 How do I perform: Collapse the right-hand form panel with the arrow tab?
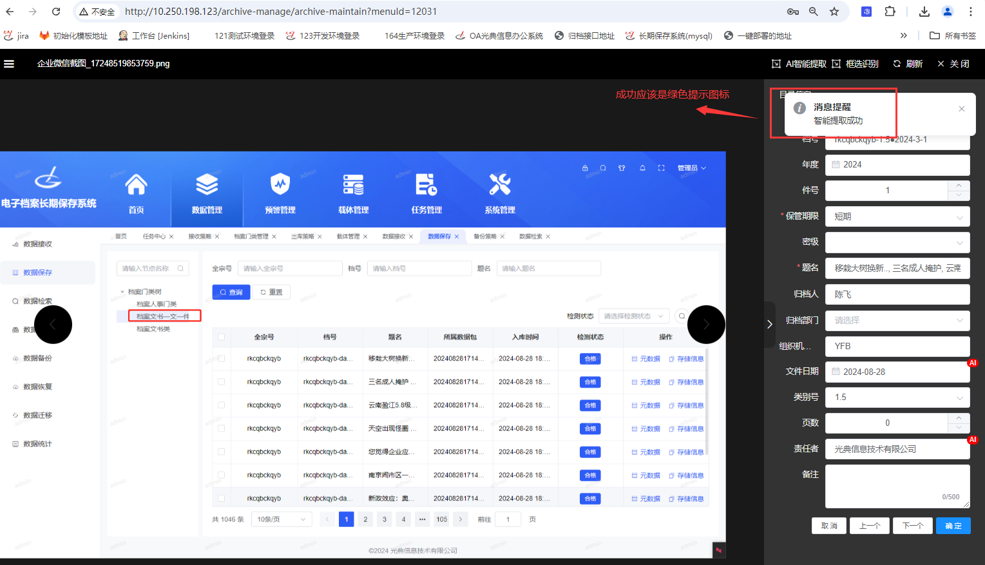click(769, 325)
